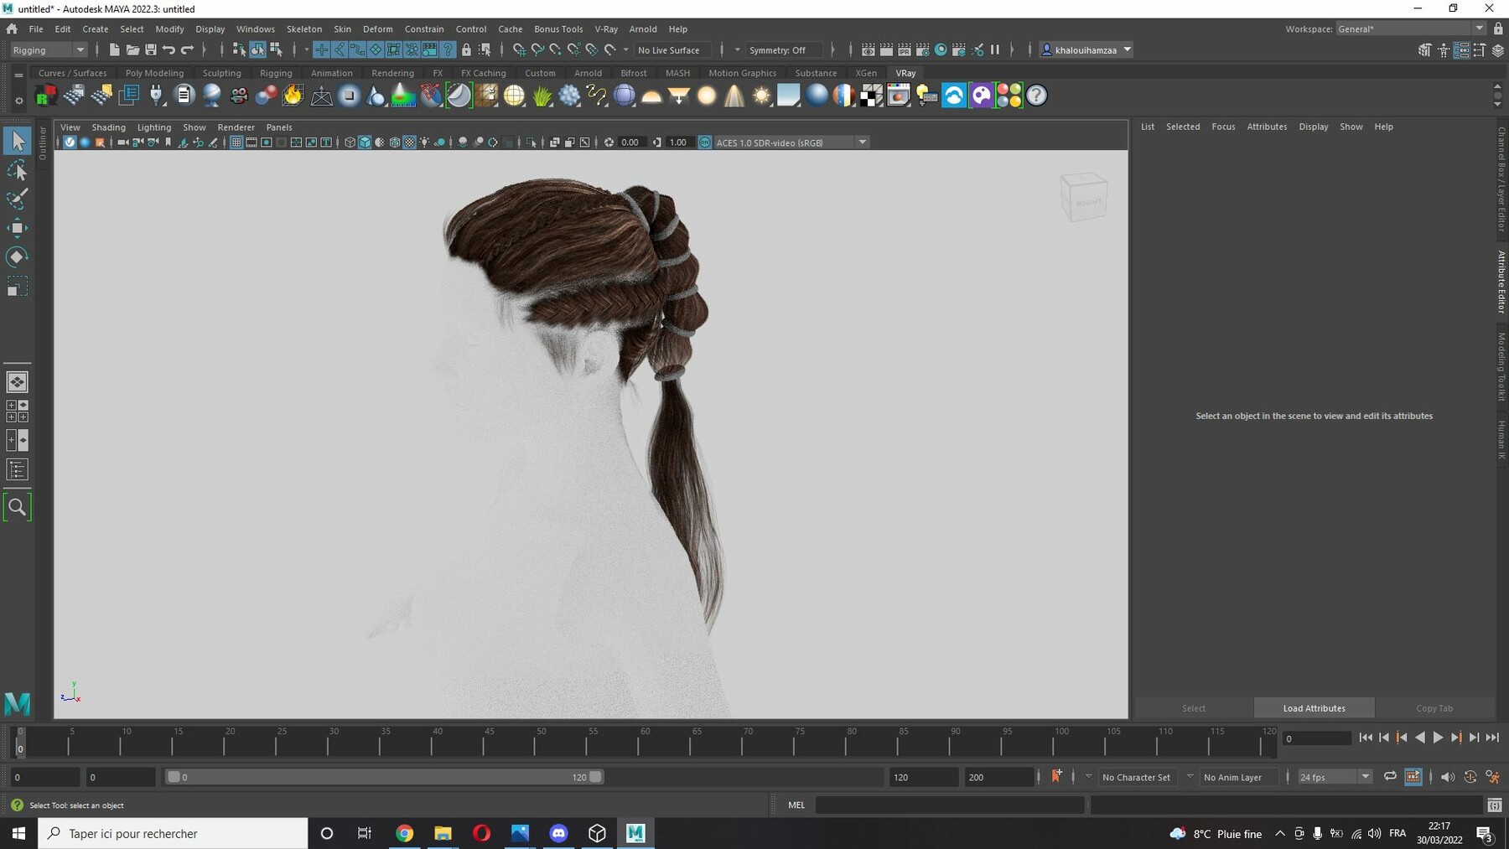The image size is (1509, 849).
Task: Click the Load Attributes button
Action: click(1314, 708)
